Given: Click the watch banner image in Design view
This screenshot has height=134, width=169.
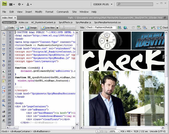Looking at the screenshot, I should coord(107,41).
